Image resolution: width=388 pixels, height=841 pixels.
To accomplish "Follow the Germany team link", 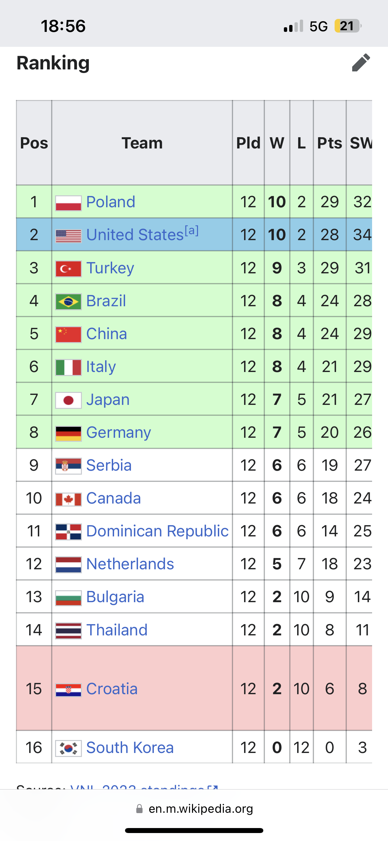I will coord(118,432).
